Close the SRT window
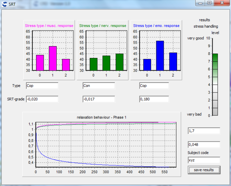This screenshot has width=231, height=186. click(221, 3)
